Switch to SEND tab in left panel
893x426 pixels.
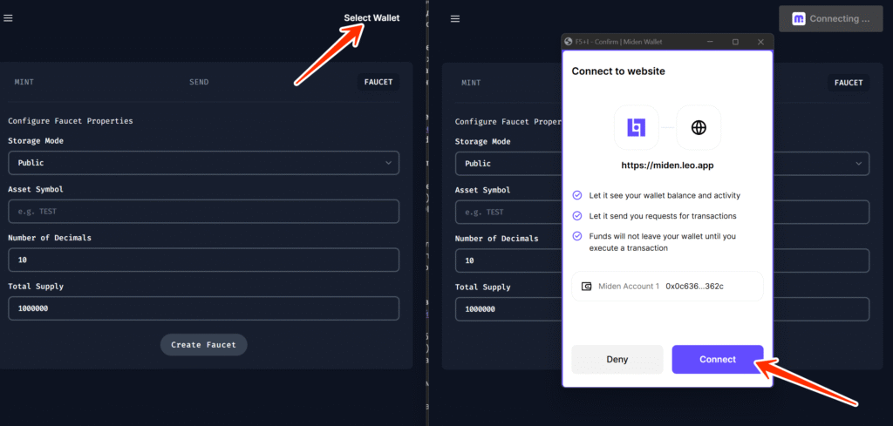(199, 82)
